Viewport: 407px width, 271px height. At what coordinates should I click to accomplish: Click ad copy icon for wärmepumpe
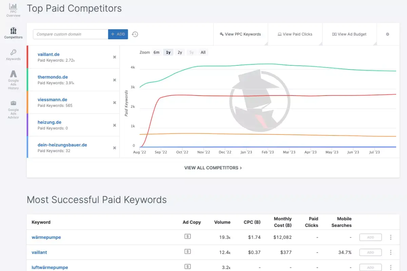point(187,237)
